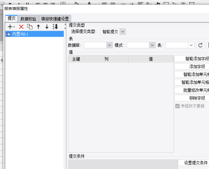Refresh the table list
This screenshot has height=169, width=209.
pos(200,45)
